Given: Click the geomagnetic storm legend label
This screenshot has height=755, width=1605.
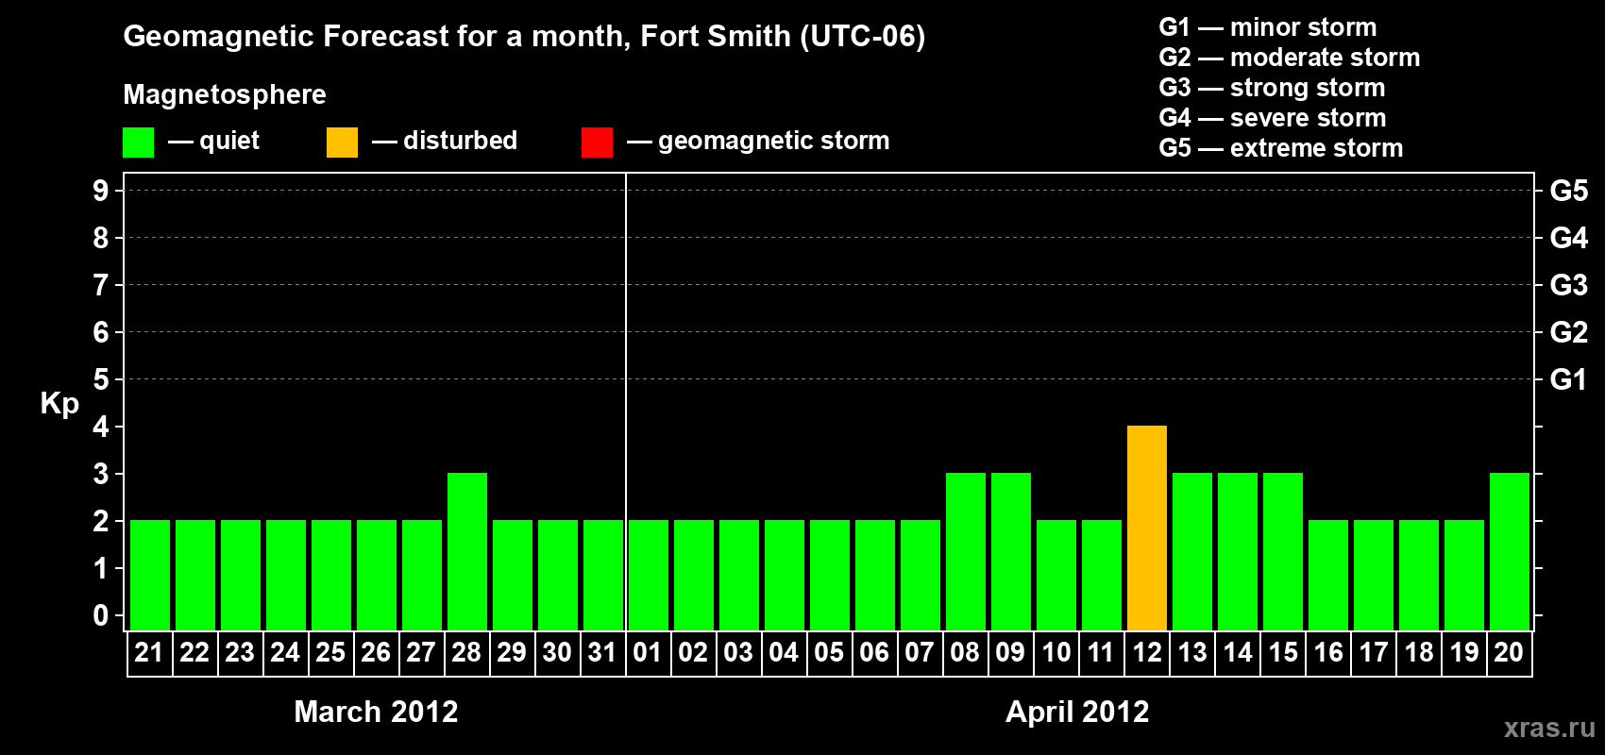Looking at the screenshot, I should click(x=774, y=142).
